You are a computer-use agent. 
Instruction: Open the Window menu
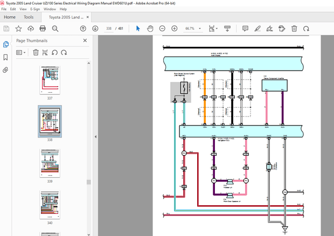click(x=50, y=9)
